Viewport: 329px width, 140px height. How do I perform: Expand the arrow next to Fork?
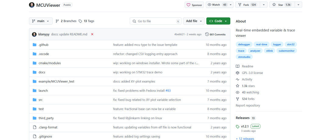264,5
